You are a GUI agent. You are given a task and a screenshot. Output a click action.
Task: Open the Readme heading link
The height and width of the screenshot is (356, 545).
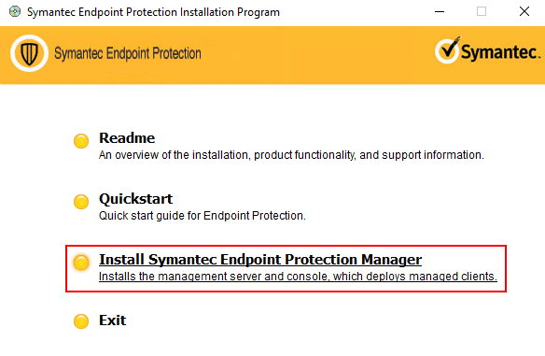pyautogui.click(x=127, y=138)
